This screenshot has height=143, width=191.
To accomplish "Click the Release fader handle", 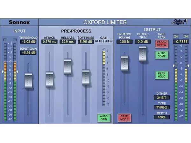I will pos(67,66).
